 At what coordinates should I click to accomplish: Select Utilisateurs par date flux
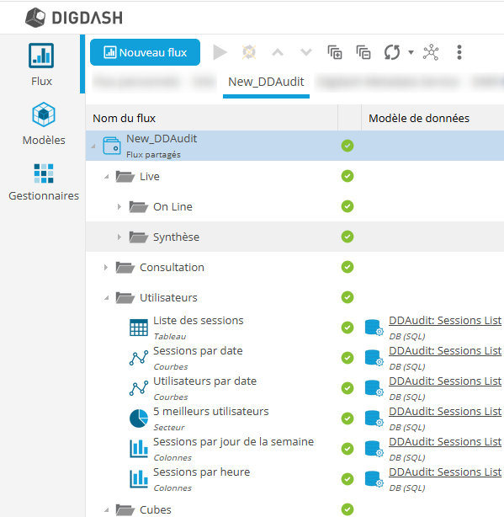pos(205,381)
